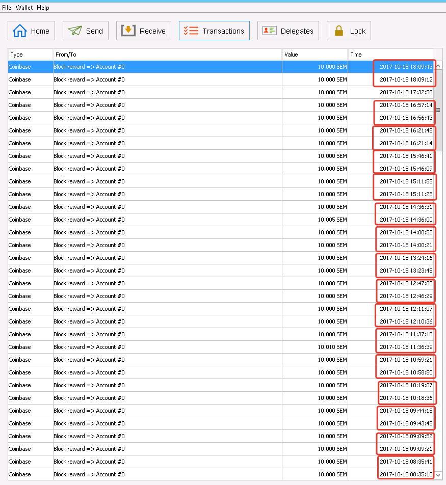Select the transaction at 2017-10-18 16:21:14
This screenshot has width=446, height=485.
click(x=220, y=143)
